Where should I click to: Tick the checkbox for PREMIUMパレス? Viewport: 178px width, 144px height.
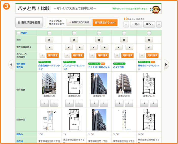point(99,33)
